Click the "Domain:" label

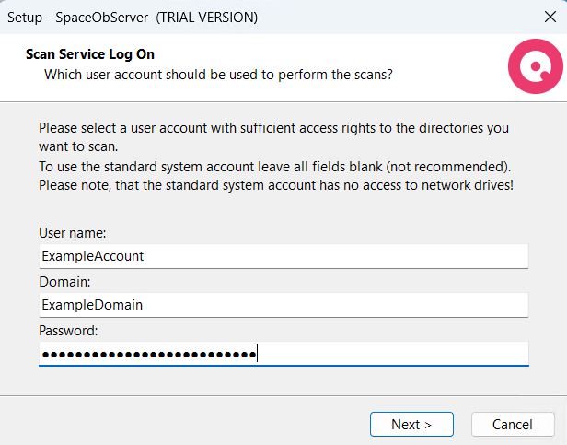point(64,281)
